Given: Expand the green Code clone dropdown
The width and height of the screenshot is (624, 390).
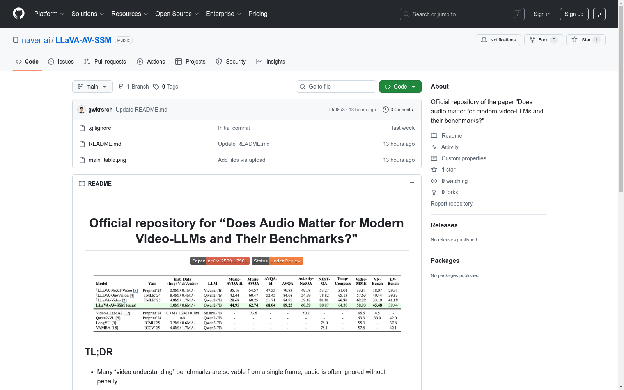Looking at the screenshot, I should tap(401, 87).
